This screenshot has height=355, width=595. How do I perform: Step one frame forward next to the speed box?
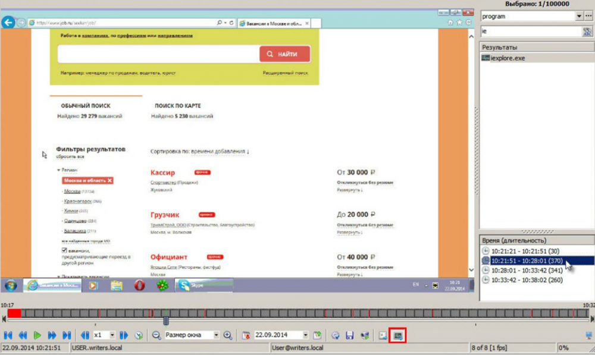(124, 335)
